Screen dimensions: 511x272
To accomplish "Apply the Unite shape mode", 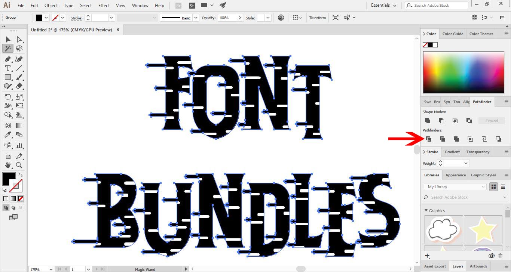I will 428,121.
